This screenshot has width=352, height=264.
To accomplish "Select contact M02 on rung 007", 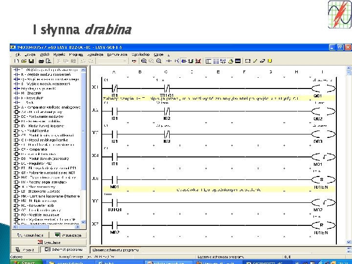I will click(x=114, y=225).
